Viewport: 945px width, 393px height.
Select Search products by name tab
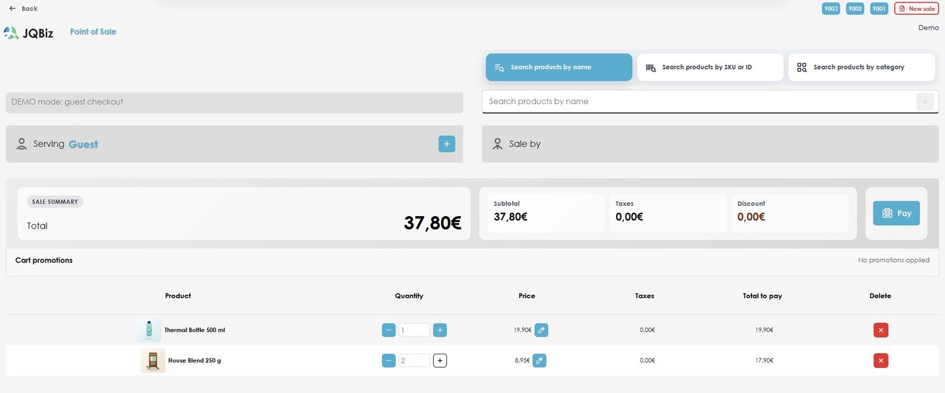point(559,67)
